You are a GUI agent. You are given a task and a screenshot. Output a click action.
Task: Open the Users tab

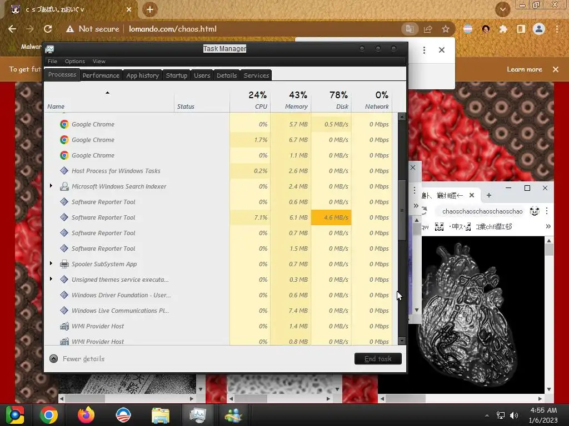click(202, 75)
